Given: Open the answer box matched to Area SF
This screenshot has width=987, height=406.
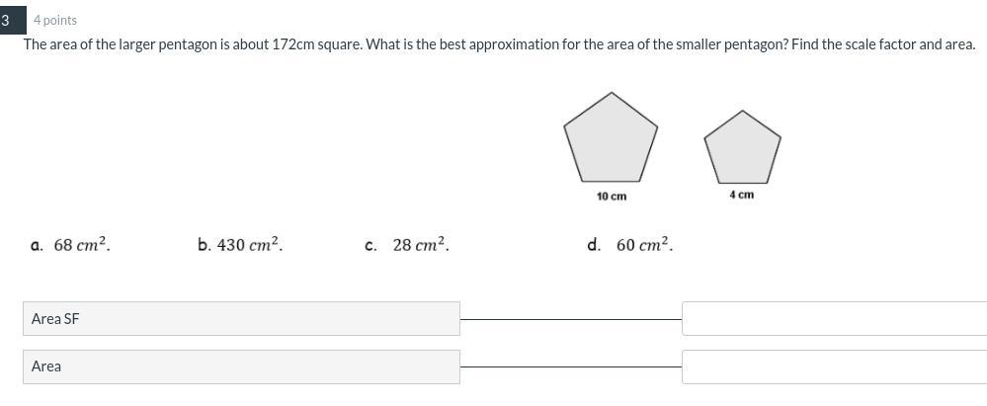Looking at the screenshot, I should tap(835, 318).
